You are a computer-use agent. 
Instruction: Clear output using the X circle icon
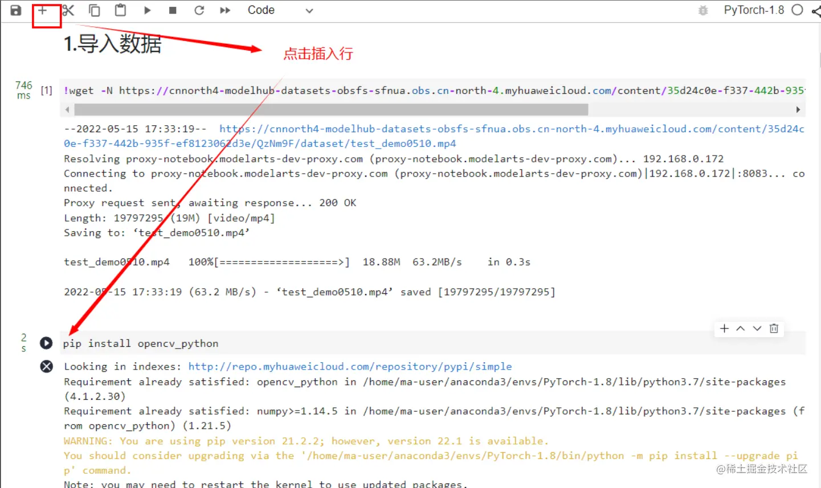47,366
